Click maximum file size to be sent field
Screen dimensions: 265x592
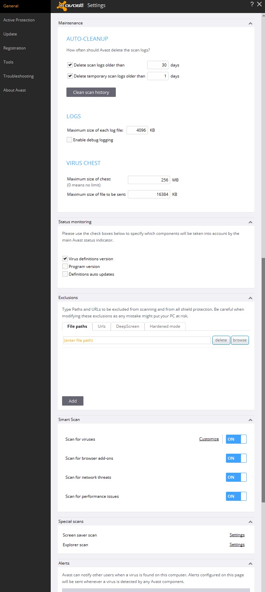coord(149,194)
